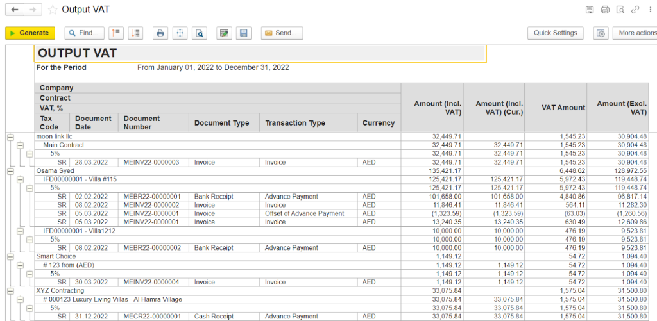Screen dimensions: 657x321
Task: Go back using the left arrow
Action: pos(15,10)
